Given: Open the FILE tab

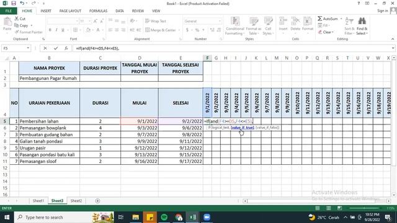Looking at the screenshot, I should pyautogui.click(x=8, y=11).
